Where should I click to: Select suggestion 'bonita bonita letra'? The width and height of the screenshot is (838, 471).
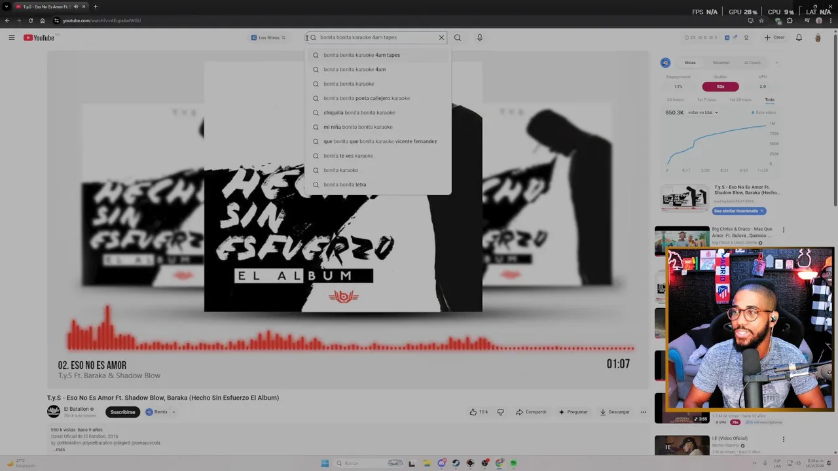(378, 184)
